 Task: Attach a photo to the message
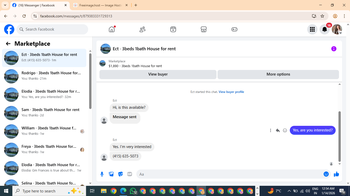(x=111, y=174)
